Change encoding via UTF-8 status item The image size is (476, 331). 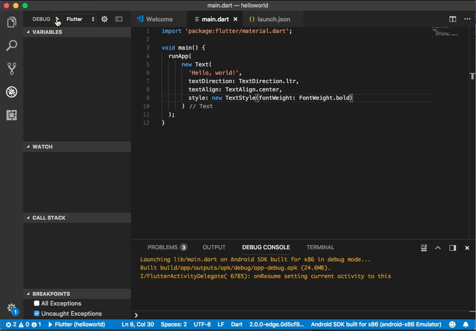(x=202, y=325)
